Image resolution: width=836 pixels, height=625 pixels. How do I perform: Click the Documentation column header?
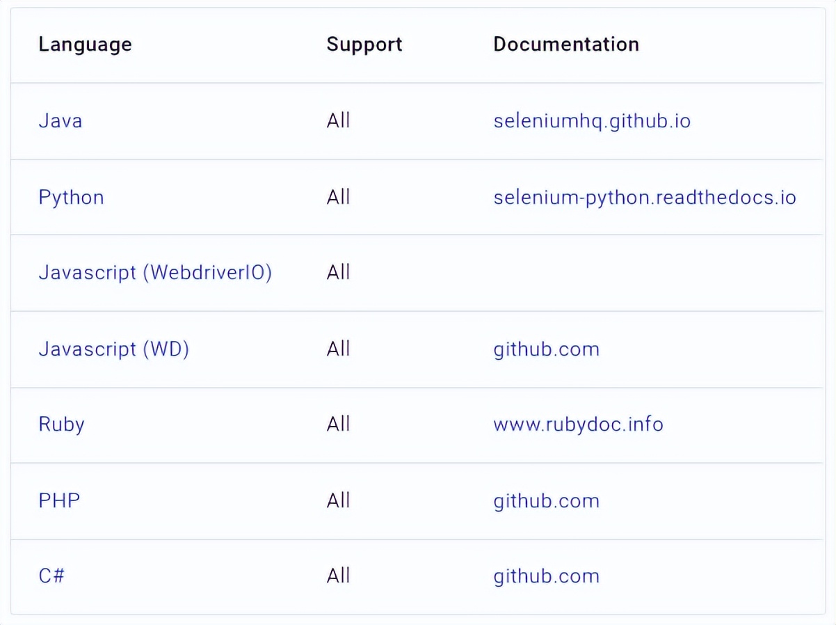coord(566,45)
